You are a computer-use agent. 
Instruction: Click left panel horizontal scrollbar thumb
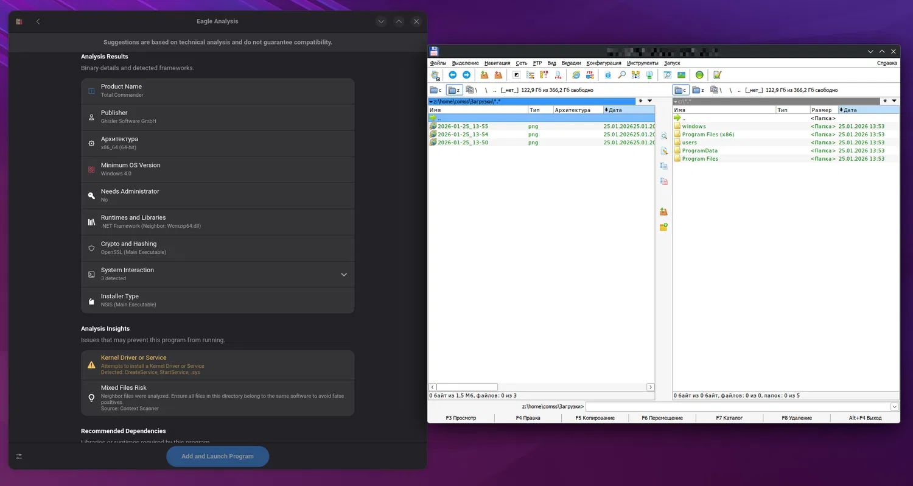click(467, 387)
